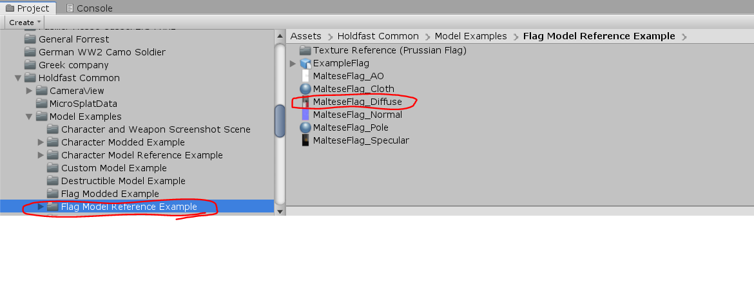This screenshot has width=754, height=291.
Task: Expand the CameraView folder arrow
Action: pos(29,91)
